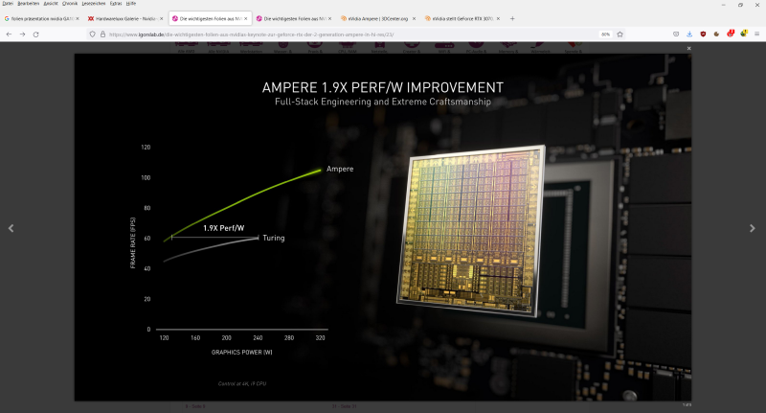
Task: Go back to the previous page
Action: pyautogui.click(x=9, y=34)
